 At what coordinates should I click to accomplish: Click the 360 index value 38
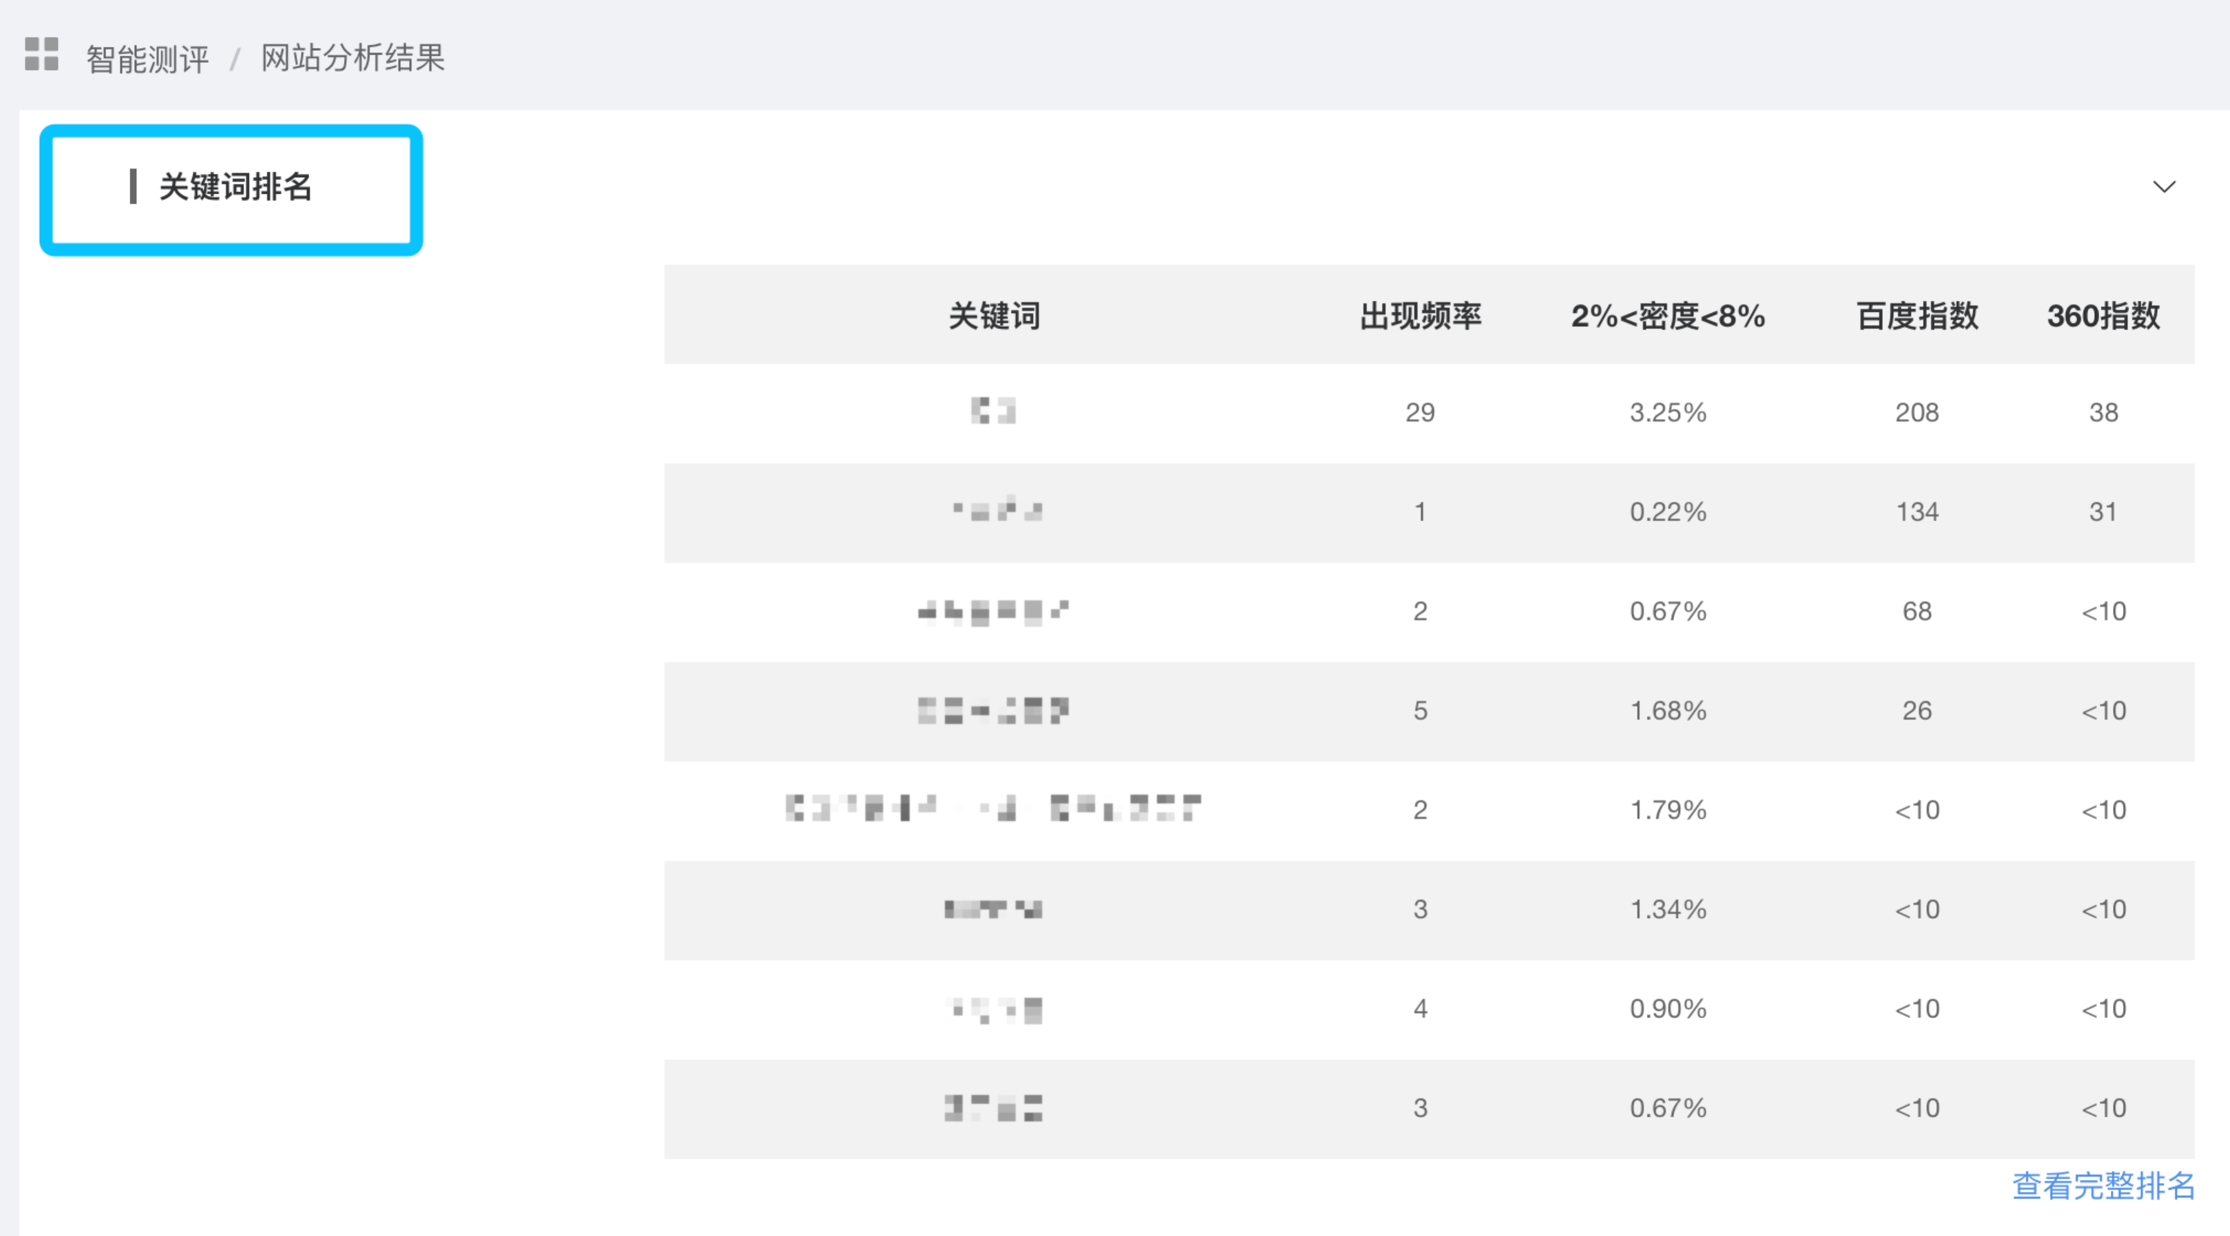(2102, 413)
